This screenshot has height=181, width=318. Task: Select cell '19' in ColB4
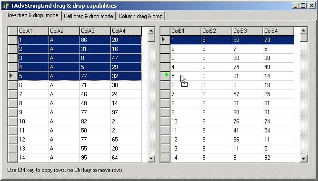pos(278,85)
